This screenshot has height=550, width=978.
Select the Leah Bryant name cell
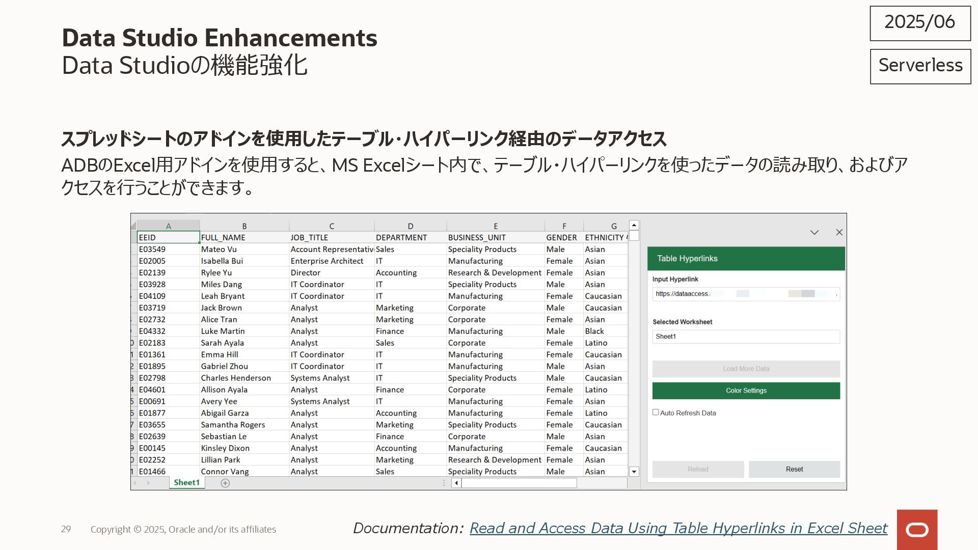(x=244, y=296)
